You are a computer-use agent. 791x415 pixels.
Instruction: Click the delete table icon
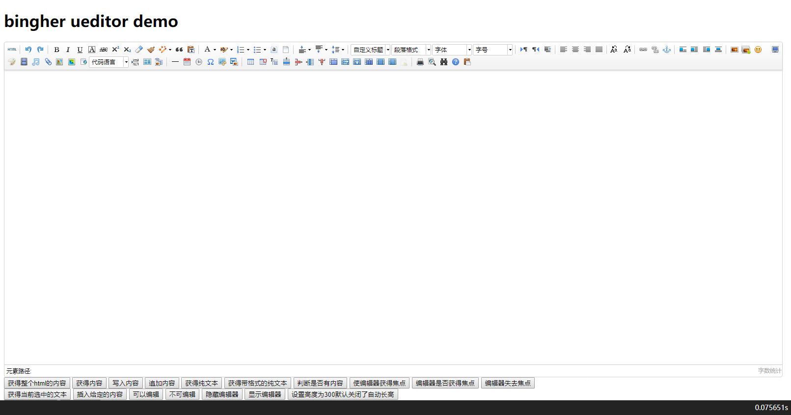(x=263, y=62)
